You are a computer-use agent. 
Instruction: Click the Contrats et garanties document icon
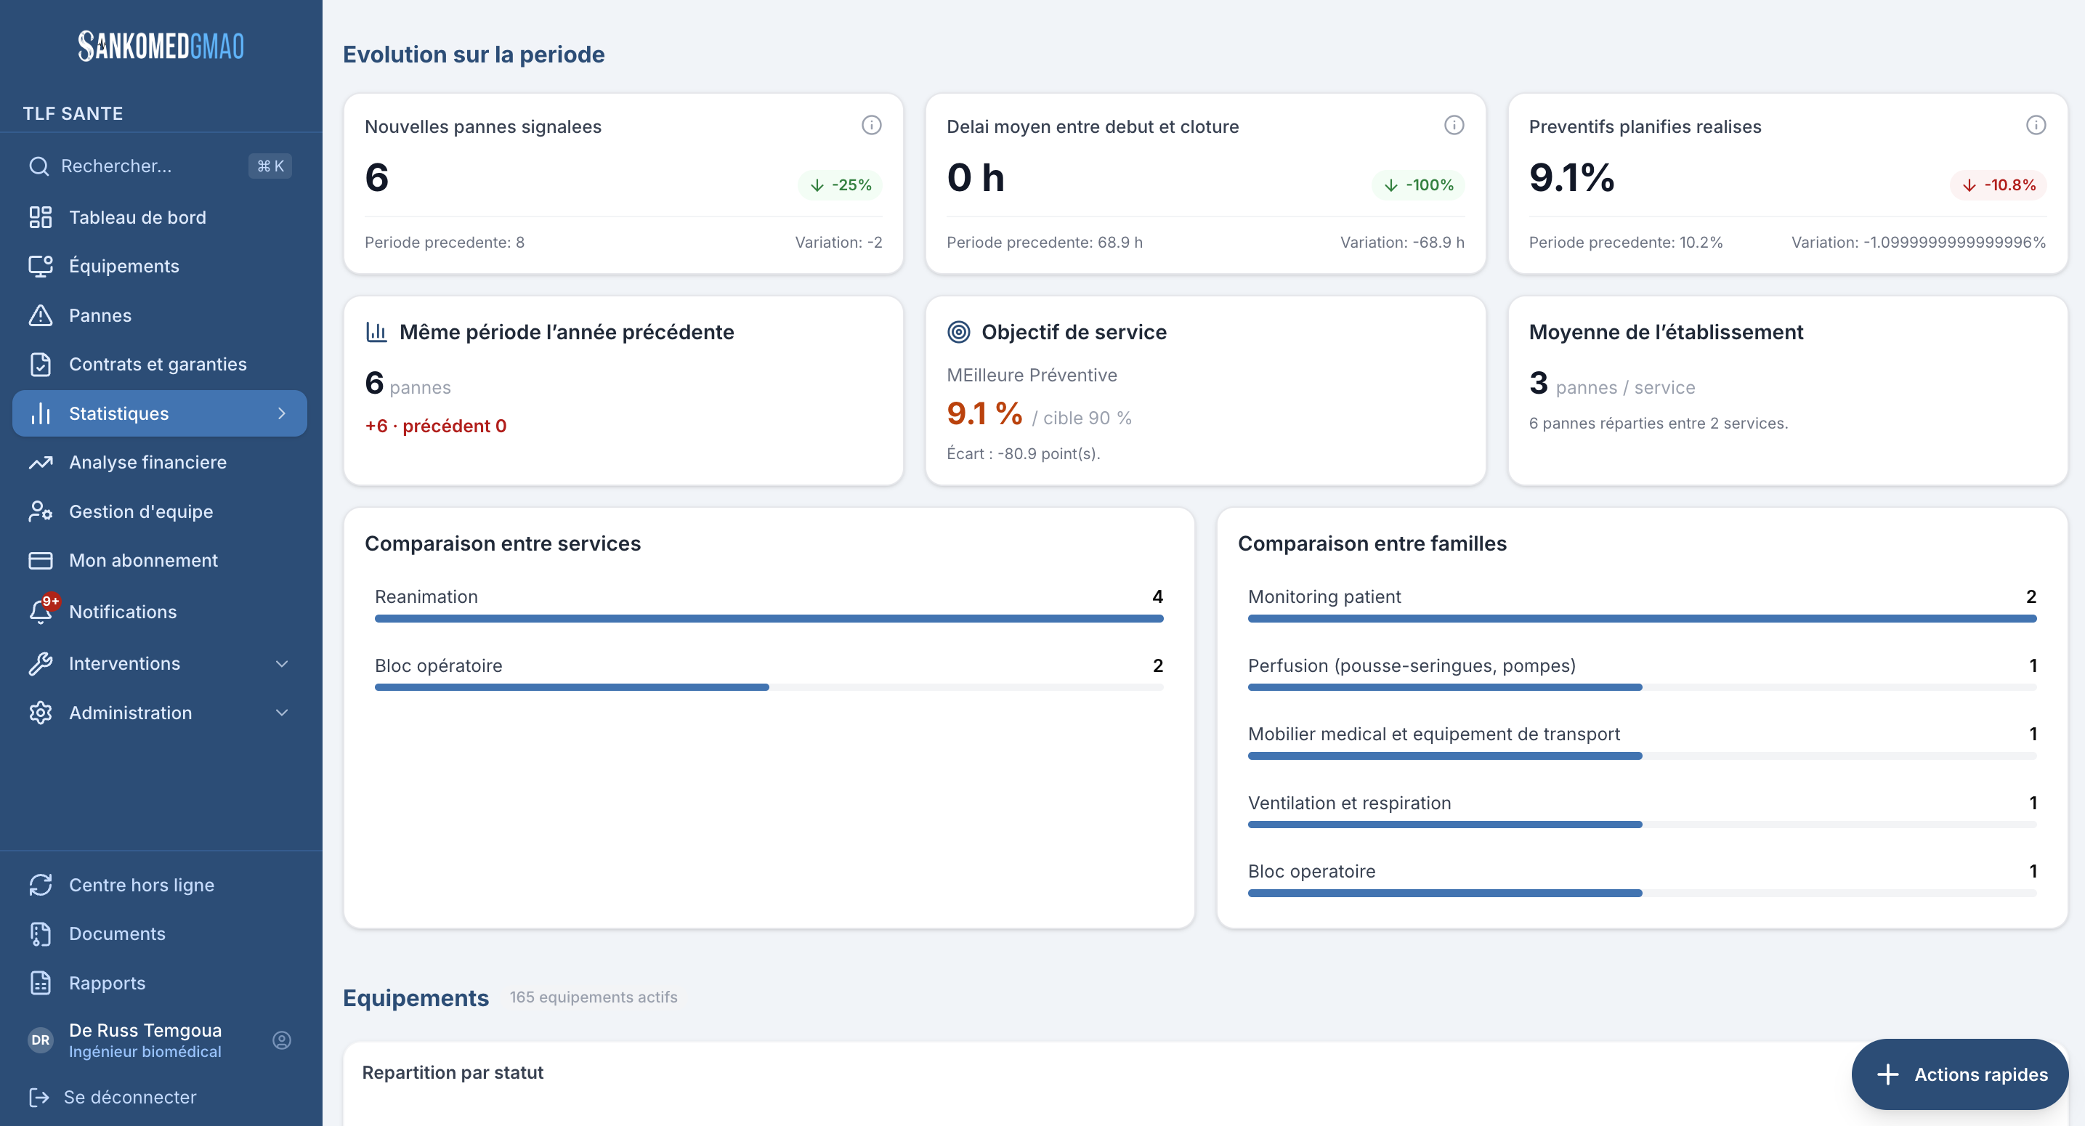tap(41, 364)
